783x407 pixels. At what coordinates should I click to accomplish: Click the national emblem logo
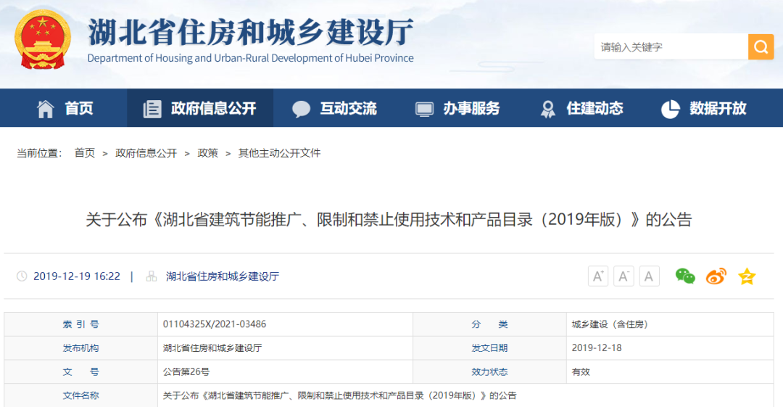[x=45, y=40]
